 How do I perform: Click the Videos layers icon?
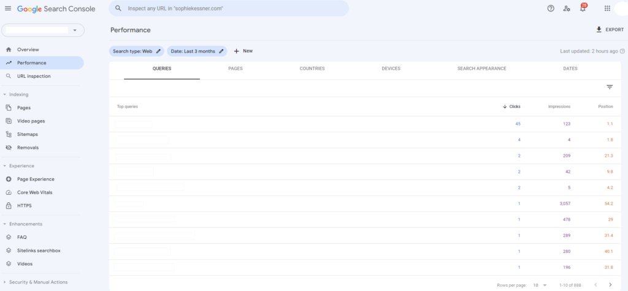point(9,264)
